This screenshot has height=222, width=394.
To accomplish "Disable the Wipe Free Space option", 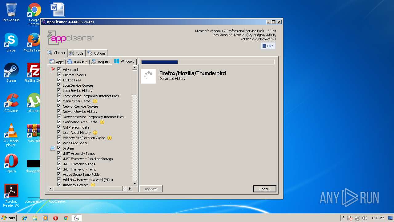I will [59, 143].
